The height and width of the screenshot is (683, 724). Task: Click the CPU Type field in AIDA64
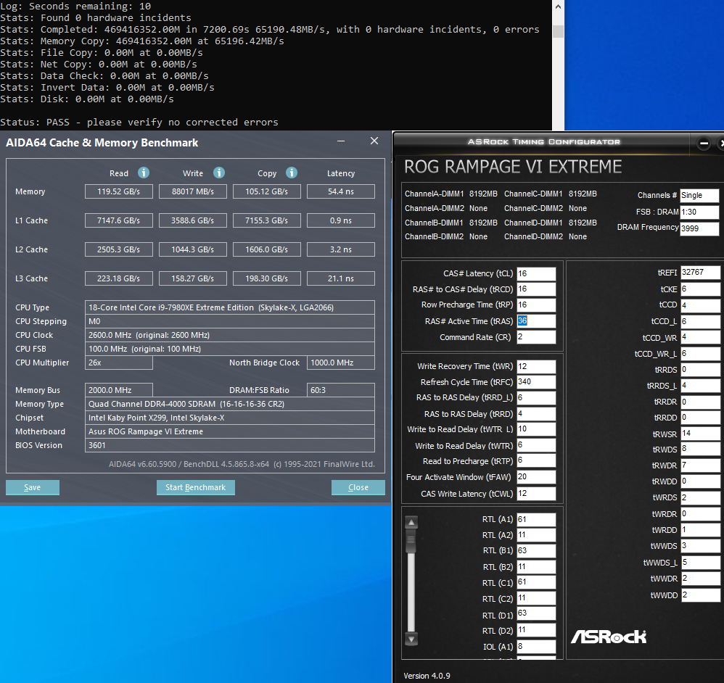[x=230, y=307]
